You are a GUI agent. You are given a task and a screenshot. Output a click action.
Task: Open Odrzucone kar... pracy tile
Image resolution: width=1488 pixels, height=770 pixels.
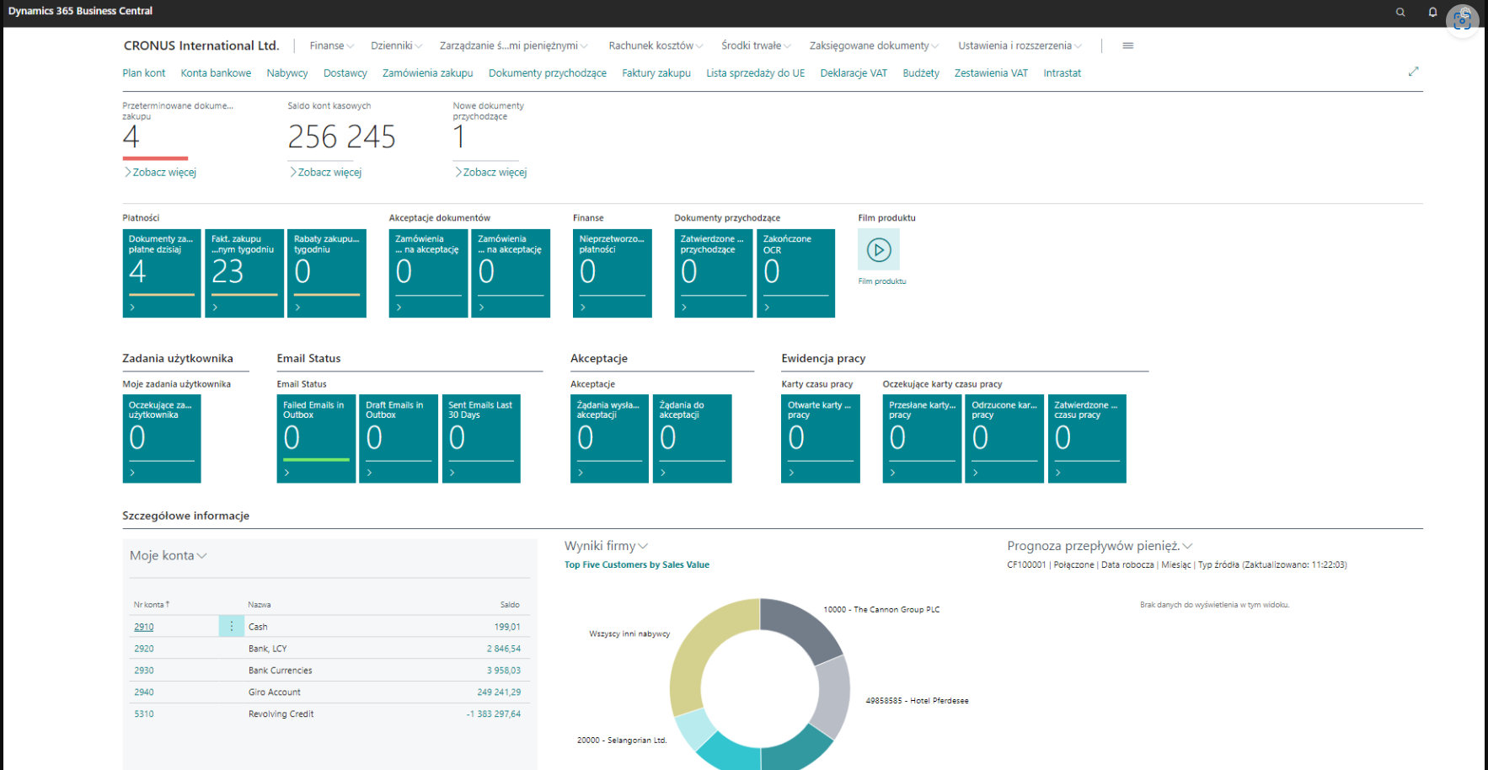point(1004,439)
